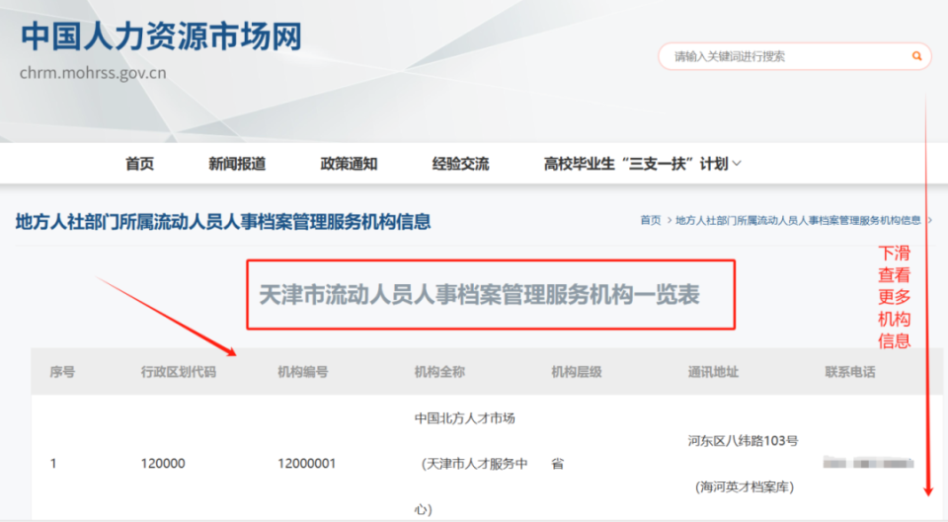Click the 首页 breadcrumb link
Screen dimensions: 948x522
coord(651,220)
